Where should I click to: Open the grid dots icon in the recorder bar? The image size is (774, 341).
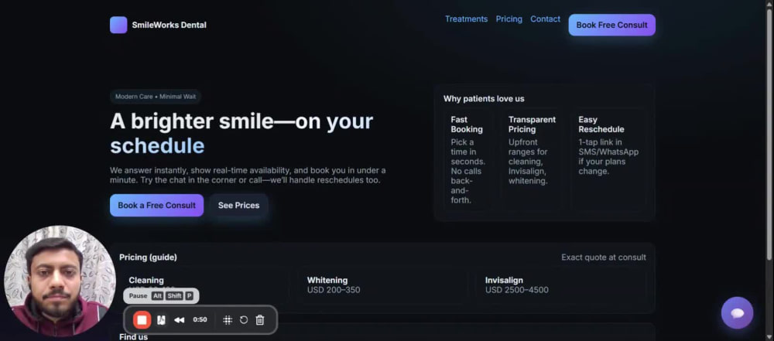coord(228,320)
